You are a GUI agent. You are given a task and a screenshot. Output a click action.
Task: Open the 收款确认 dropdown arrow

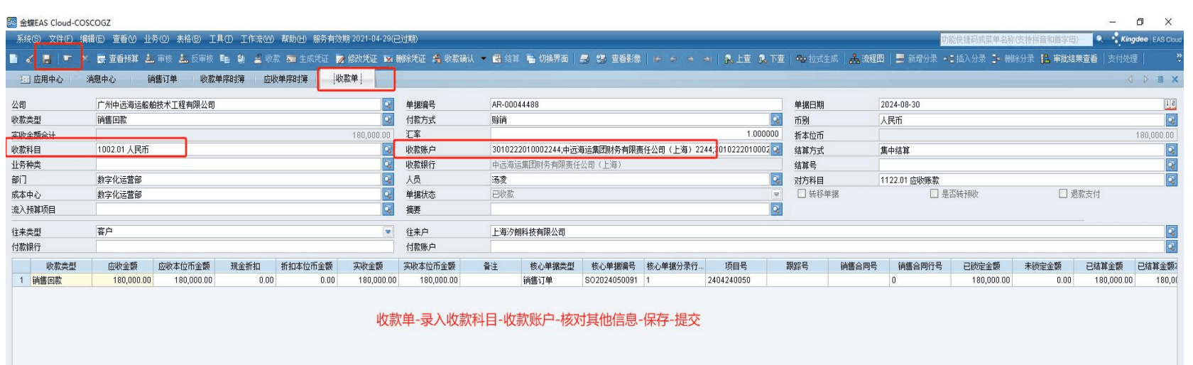[x=484, y=59]
